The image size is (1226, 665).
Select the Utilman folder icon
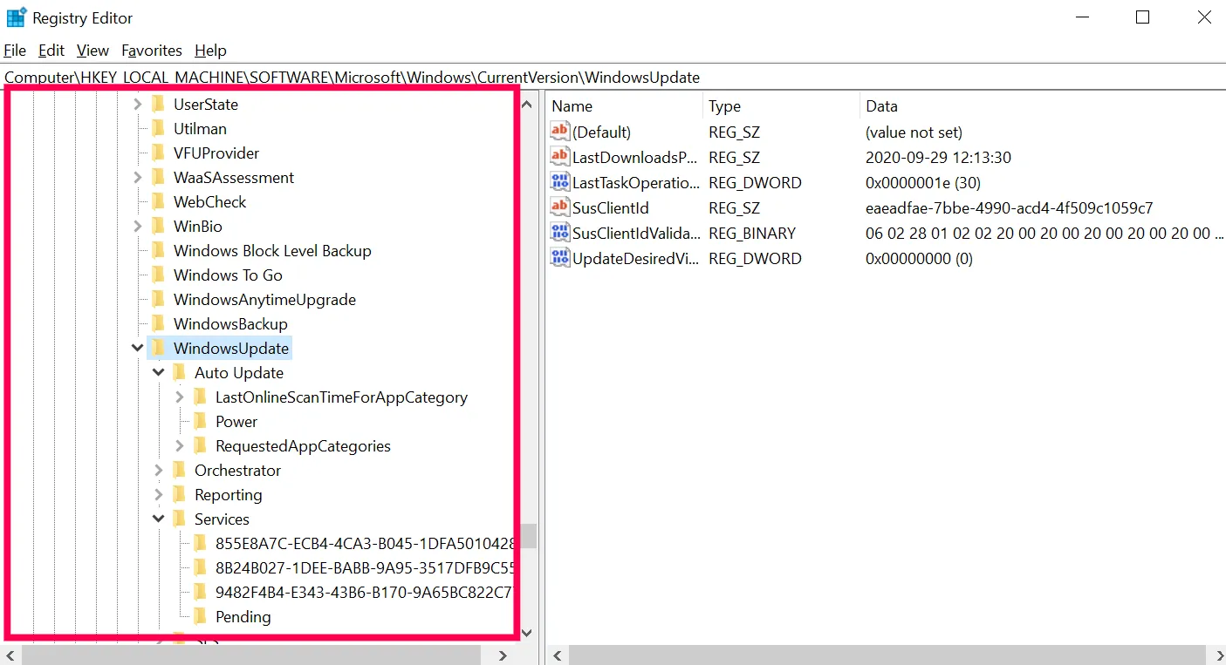tap(158, 129)
